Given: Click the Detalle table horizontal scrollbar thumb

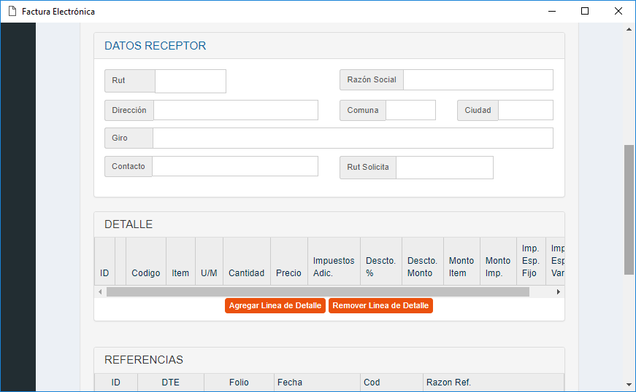Looking at the screenshot, I should click(318, 291).
